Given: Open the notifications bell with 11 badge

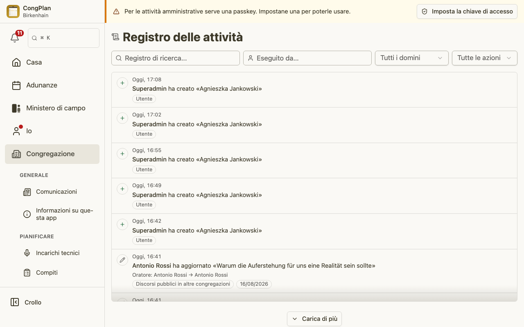Looking at the screenshot, I should (x=15, y=38).
